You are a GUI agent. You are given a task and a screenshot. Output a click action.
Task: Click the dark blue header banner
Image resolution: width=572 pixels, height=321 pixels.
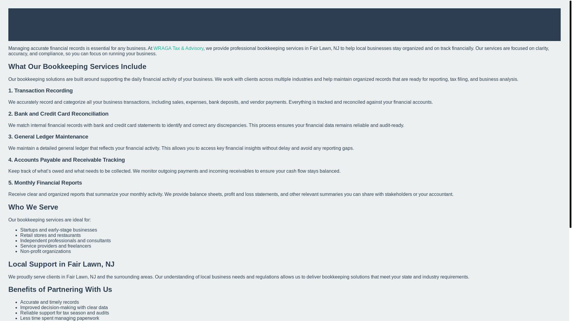tap(284, 25)
